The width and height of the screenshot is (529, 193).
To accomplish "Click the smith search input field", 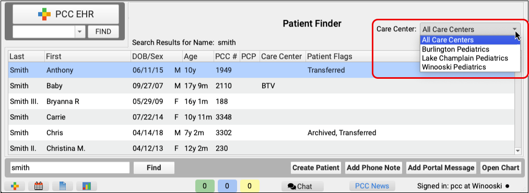I will (x=70, y=168).
